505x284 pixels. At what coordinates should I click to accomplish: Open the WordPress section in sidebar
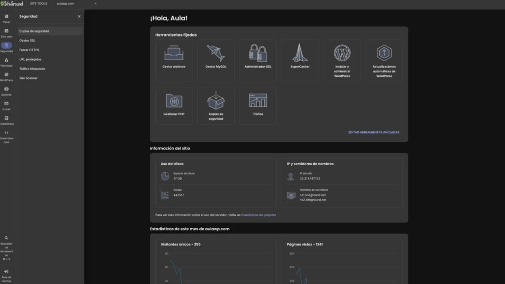[6, 77]
